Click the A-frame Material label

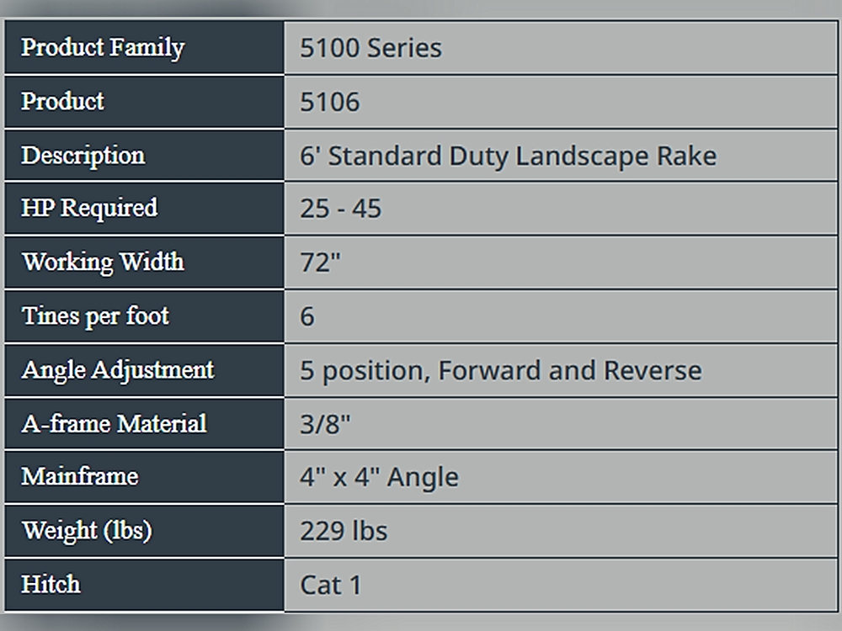point(114,423)
